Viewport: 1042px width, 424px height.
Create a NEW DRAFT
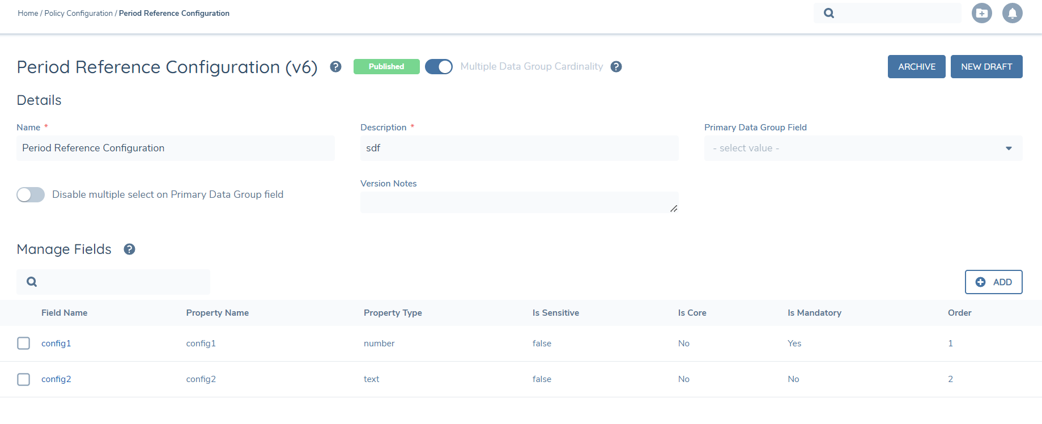coord(986,67)
